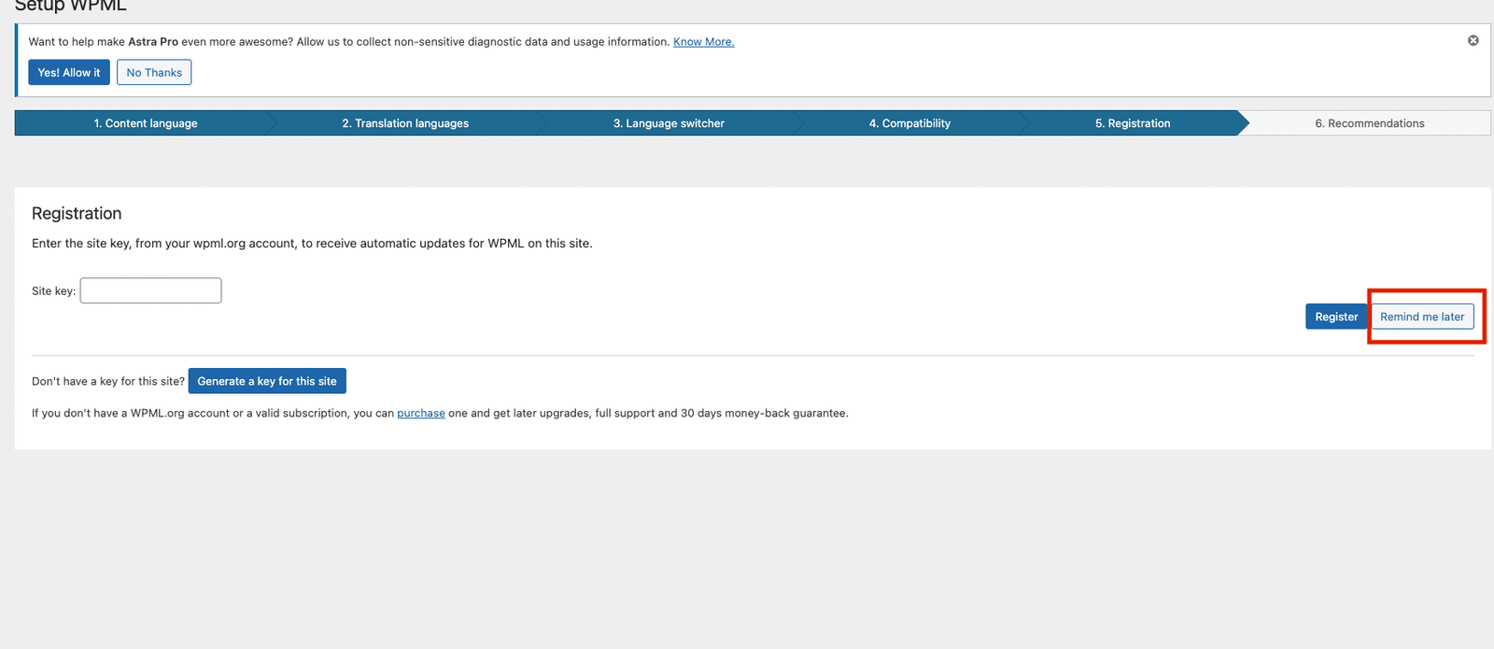This screenshot has width=1494, height=649.
Task: Select the current Registration step
Action: tap(1133, 123)
